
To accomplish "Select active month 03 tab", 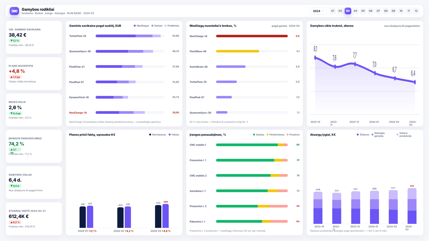I will pyautogui.click(x=348, y=11).
